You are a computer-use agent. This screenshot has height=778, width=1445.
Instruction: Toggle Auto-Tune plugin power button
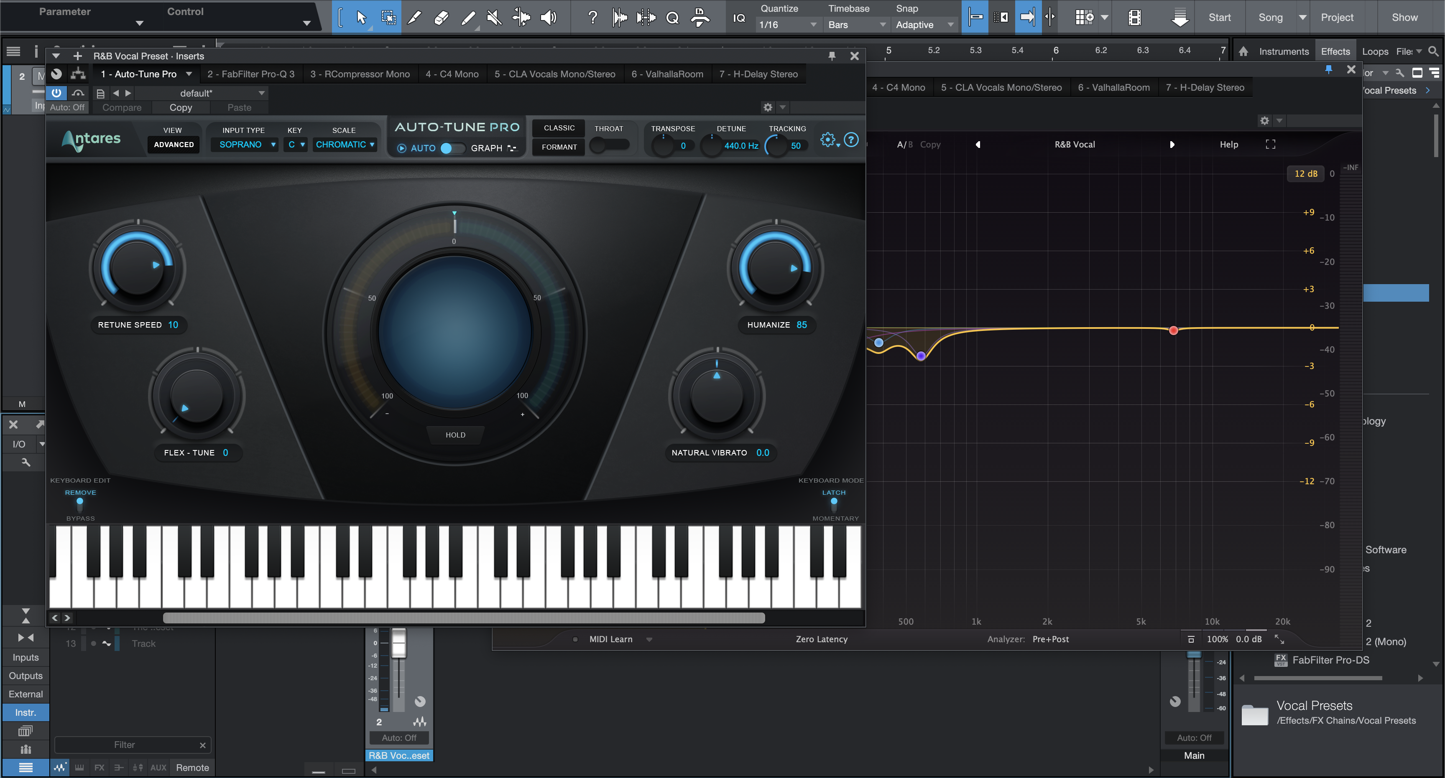click(x=57, y=92)
